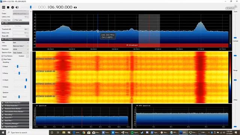This screenshot has height=135, width=240.
Task: Adjust the Contrast slider on right side
Action: (235, 55)
